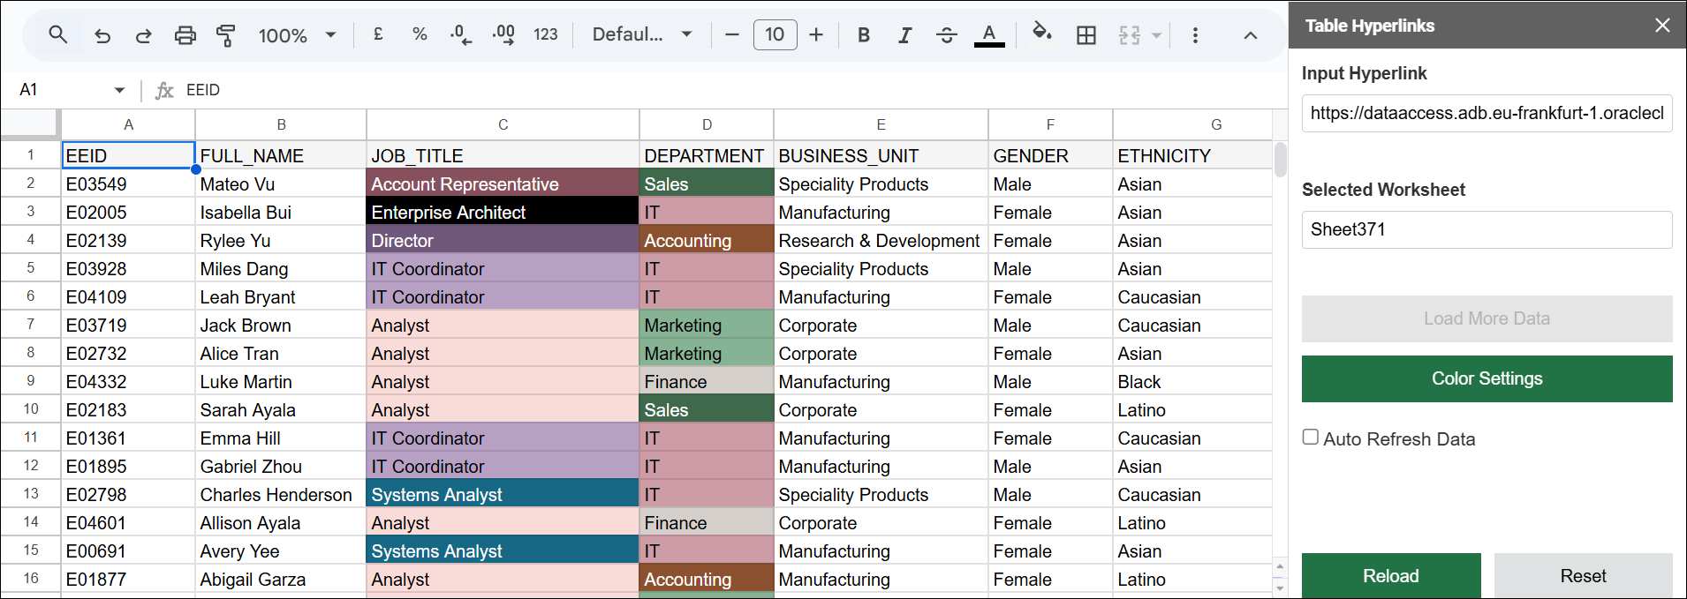
Task: Toggle bold formatting
Action: (x=863, y=35)
